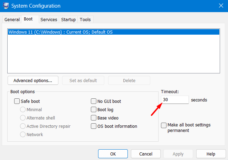Go to the Startup tab
The image size is (228, 160).
[x=68, y=19]
